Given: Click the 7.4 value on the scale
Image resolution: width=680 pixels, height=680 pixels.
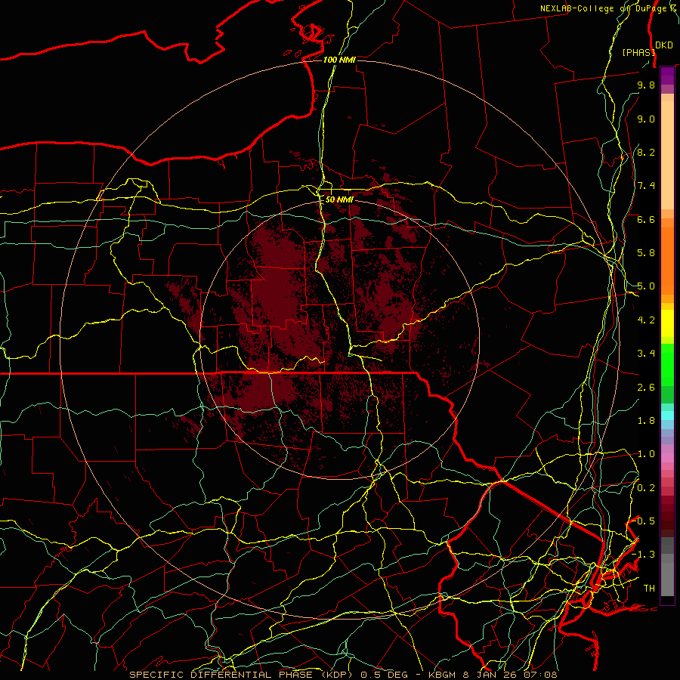Looking at the screenshot, I should (x=646, y=186).
